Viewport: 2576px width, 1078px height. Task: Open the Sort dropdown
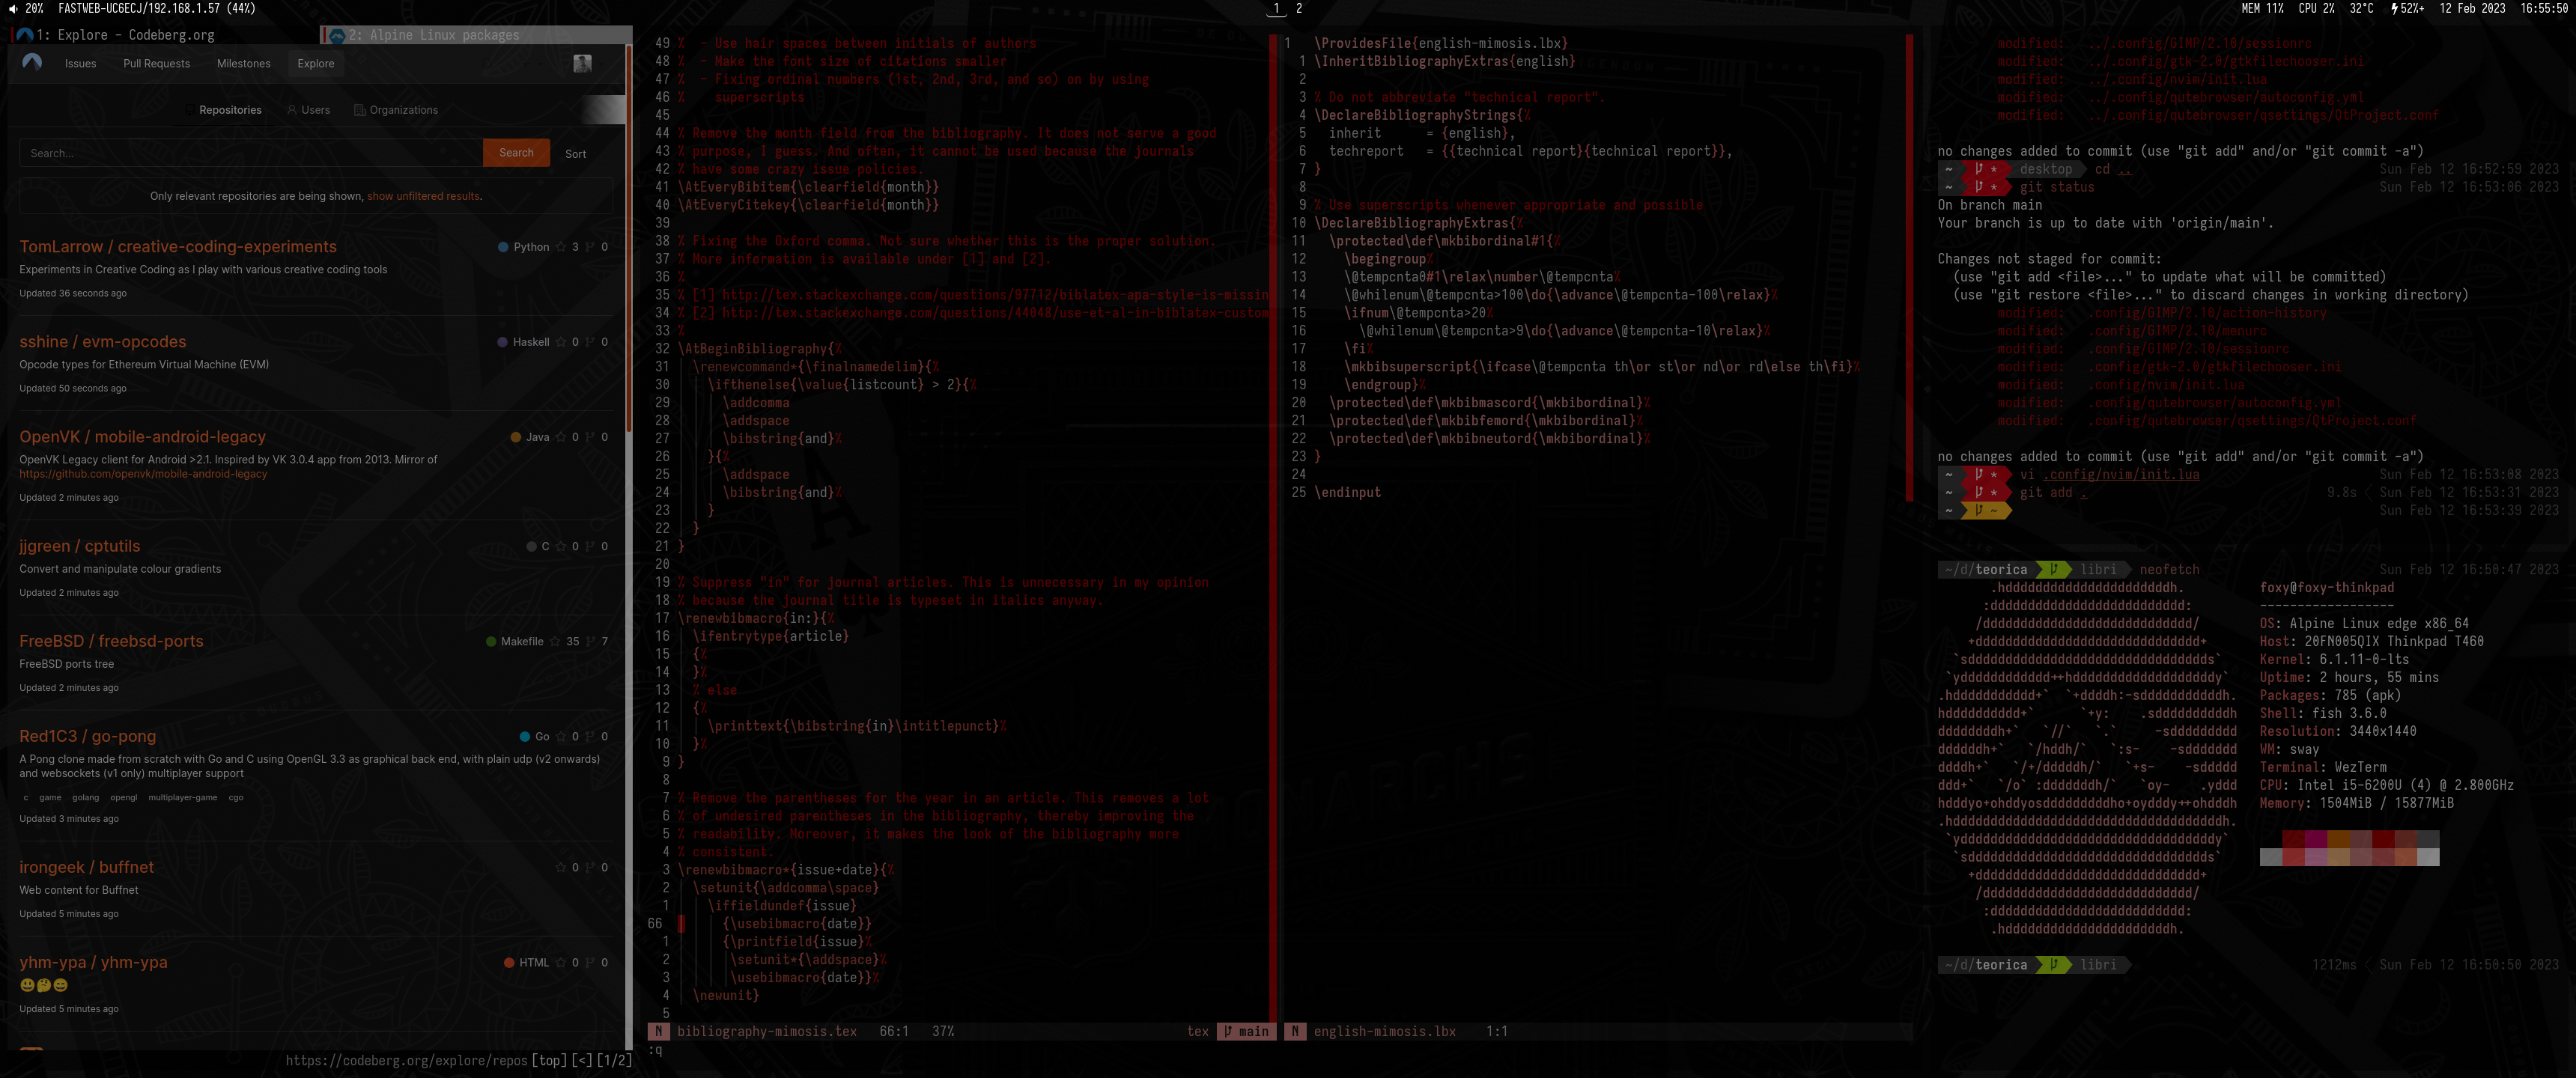coord(576,154)
